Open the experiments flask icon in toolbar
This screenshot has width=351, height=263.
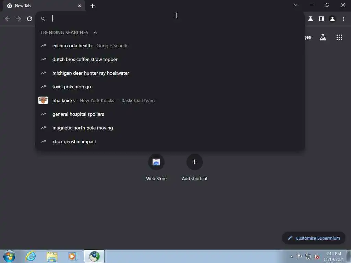pos(311,19)
